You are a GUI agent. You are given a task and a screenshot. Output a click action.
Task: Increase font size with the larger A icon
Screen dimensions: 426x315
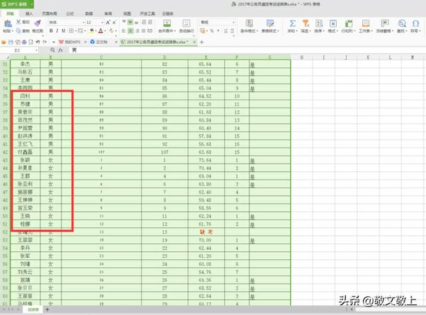(x=108, y=22)
